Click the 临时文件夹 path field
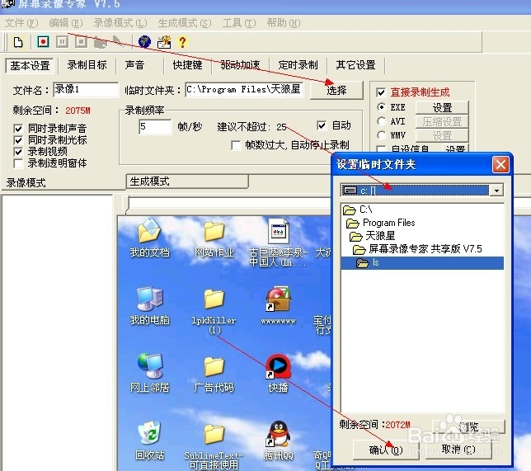The image size is (531, 471). click(x=244, y=90)
